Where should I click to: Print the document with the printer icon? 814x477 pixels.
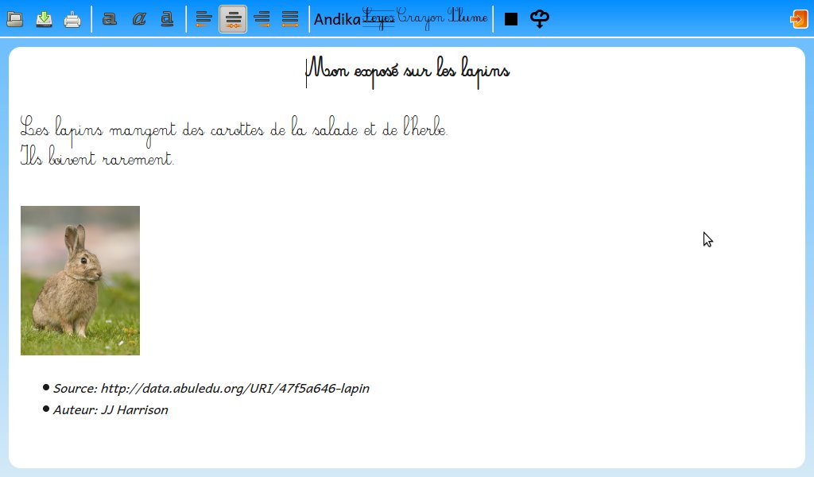tap(72, 19)
